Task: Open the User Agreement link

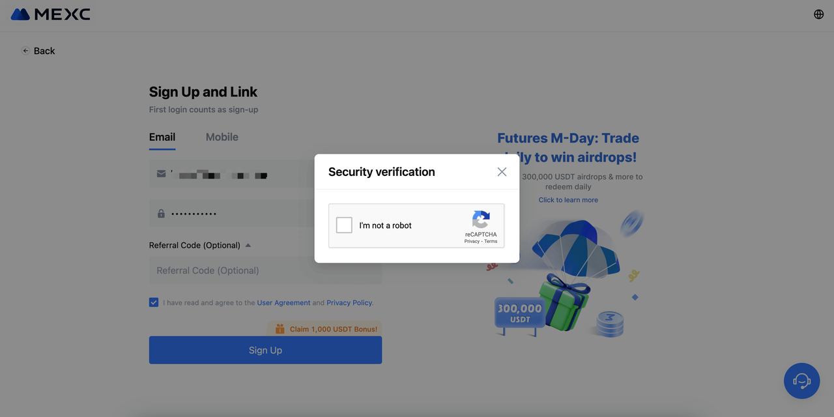Action: tap(283, 303)
